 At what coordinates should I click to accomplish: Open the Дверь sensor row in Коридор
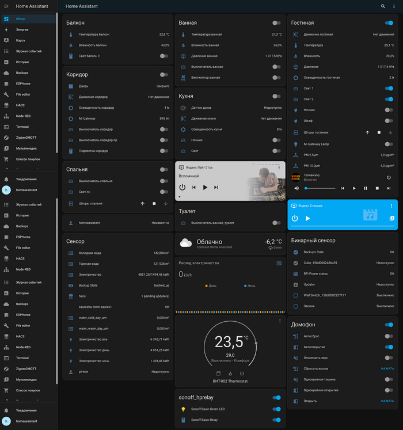(x=119, y=86)
